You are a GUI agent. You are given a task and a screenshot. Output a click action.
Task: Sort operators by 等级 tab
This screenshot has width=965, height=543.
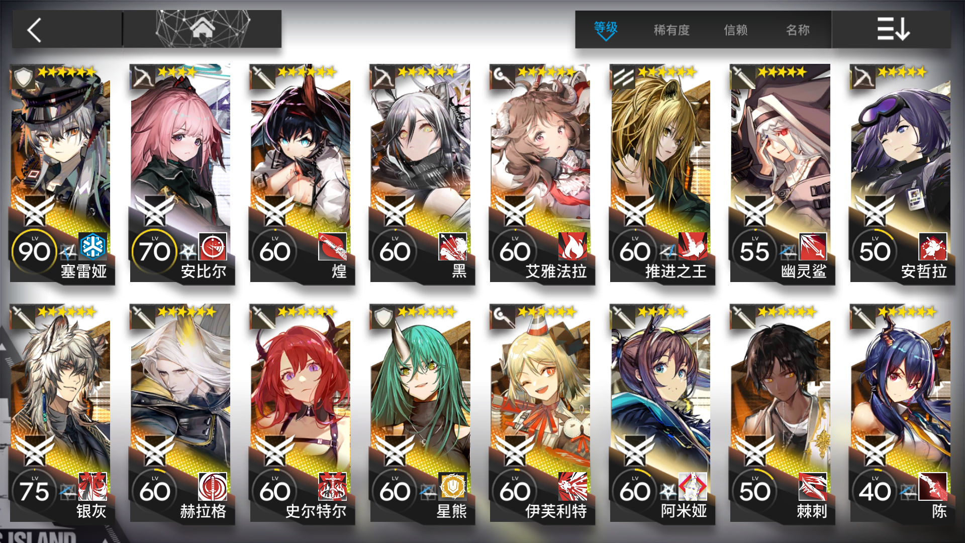coord(606,29)
